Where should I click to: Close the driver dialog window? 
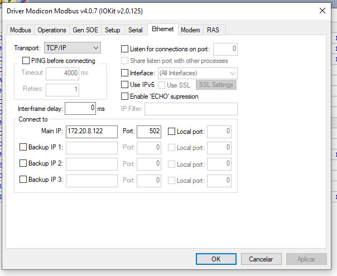[x=322, y=11]
